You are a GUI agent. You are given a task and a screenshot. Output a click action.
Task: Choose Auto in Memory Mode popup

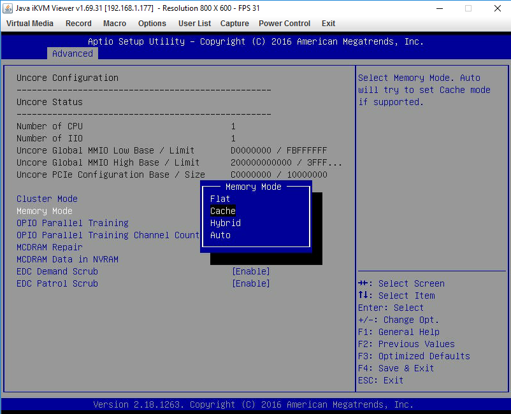tap(220, 235)
